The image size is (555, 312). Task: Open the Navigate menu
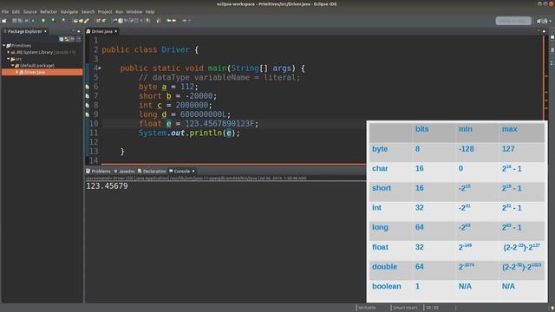(x=69, y=11)
